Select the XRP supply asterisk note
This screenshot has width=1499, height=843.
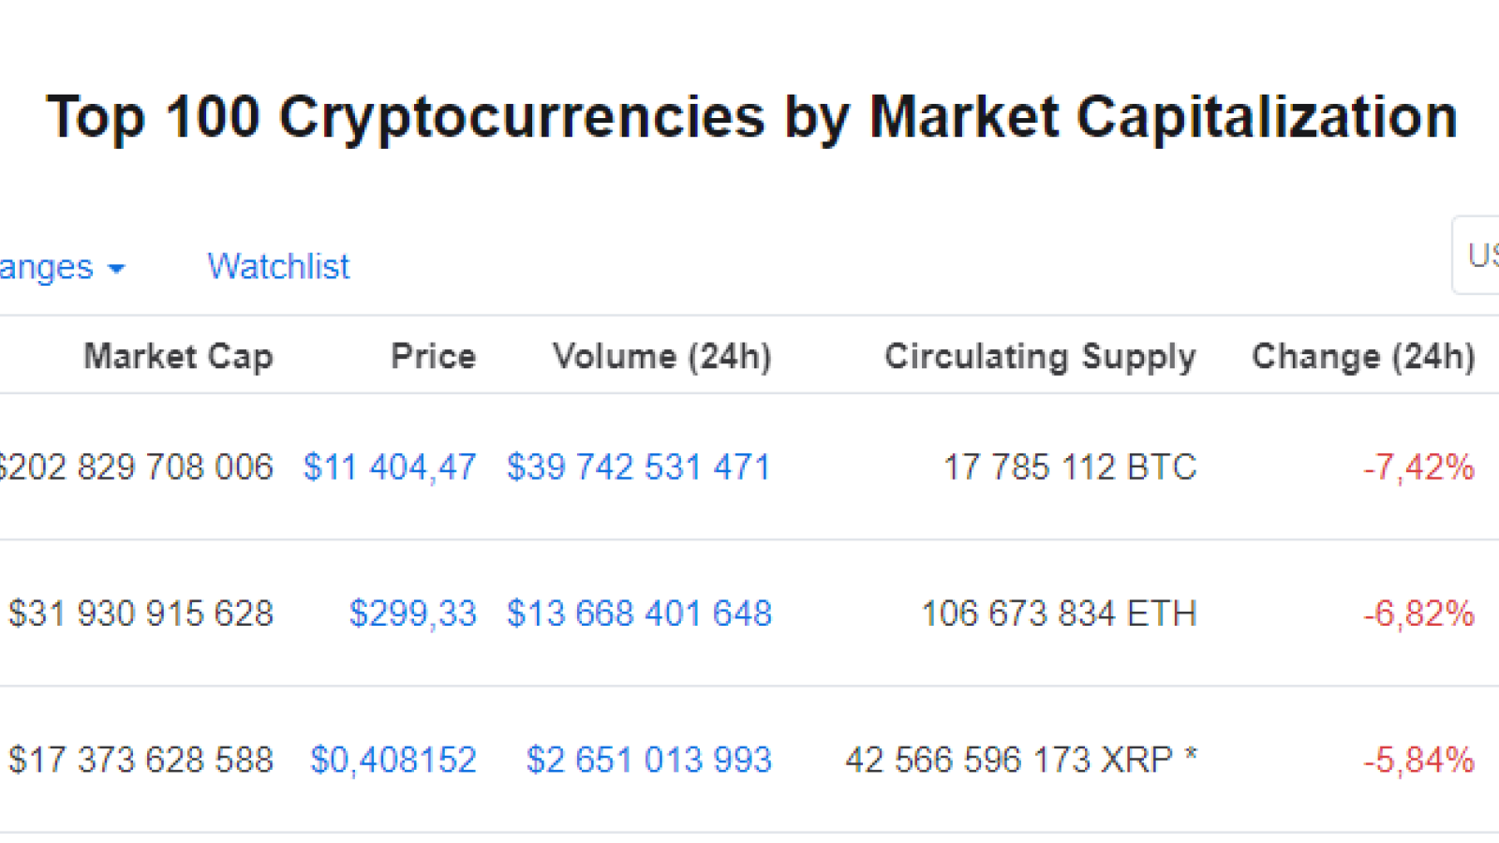click(1191, 754)
